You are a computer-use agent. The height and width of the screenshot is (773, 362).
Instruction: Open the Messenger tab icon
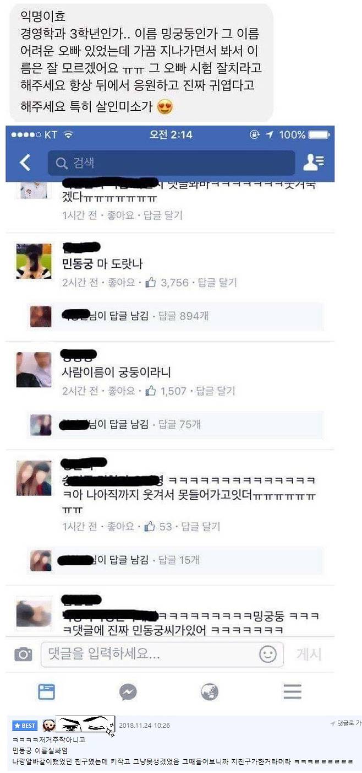[128, 691]
